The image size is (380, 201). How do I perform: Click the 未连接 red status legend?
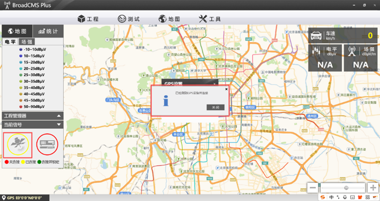[12, 162]
